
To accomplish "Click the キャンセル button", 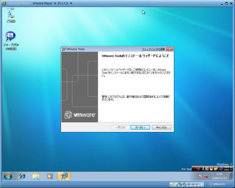I will click(x=162, y=128).
